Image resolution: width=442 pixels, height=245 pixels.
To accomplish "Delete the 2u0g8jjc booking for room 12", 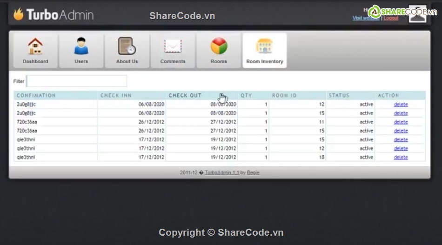I will pos(401,105).
